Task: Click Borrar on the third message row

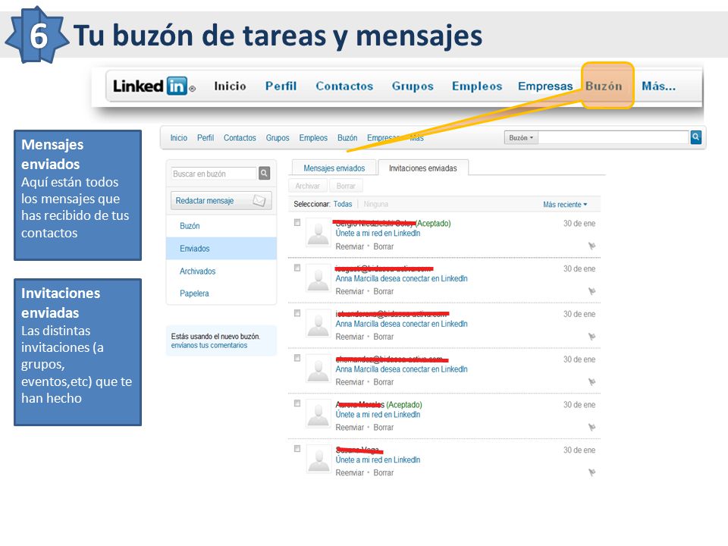Action: click(383, 337)
